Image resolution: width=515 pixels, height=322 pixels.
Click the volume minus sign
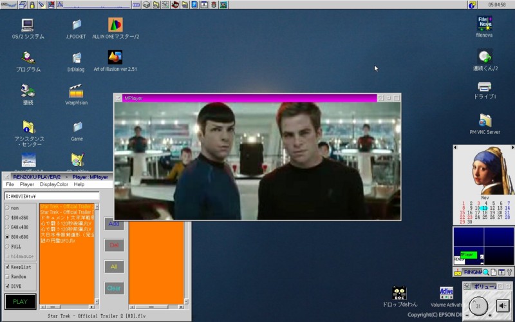pos(467,316)
